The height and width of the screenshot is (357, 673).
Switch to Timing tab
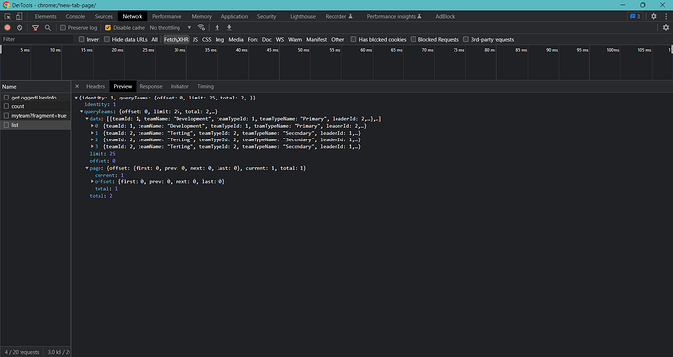pyautogui.click(x=205, y=86)
